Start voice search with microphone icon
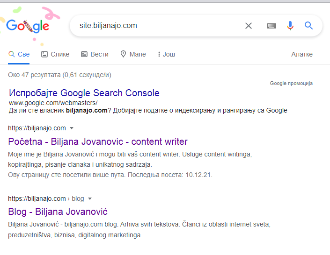330x255 pixels. pyautogui.click(x=290, y=26)
